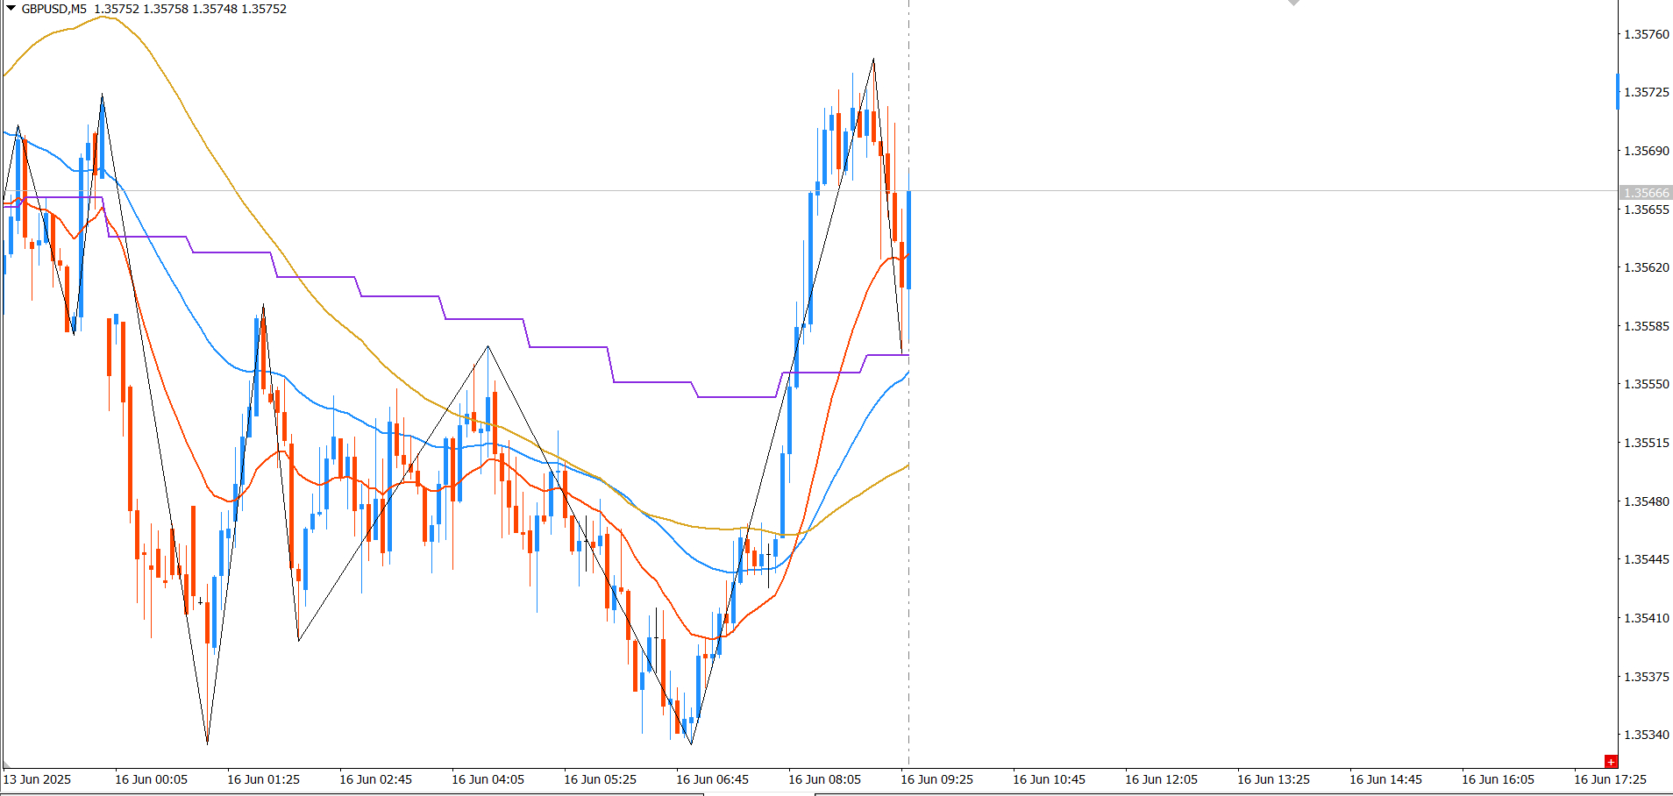Click the GBPUSD,M5 chart title text
The width and height of the screenshot is (1673, 796).
54,9
